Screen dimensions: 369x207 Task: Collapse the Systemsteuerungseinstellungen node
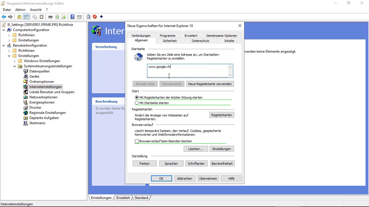(14, 66)
